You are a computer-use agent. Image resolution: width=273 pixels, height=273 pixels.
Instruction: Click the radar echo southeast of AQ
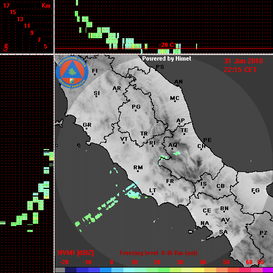tap(177, 153)
